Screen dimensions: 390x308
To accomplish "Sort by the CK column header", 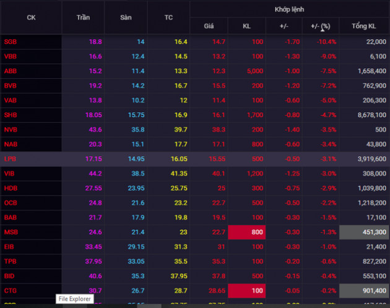I will pyautogui.click(x=31, y=17).
